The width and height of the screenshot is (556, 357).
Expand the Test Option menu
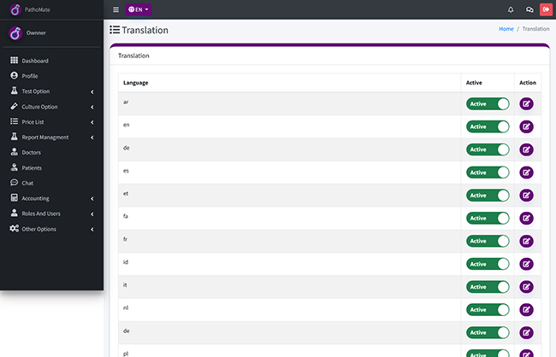pos(52,91)
